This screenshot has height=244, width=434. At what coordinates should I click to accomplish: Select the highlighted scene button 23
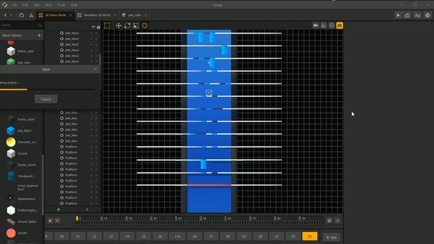tap(310, 237)
